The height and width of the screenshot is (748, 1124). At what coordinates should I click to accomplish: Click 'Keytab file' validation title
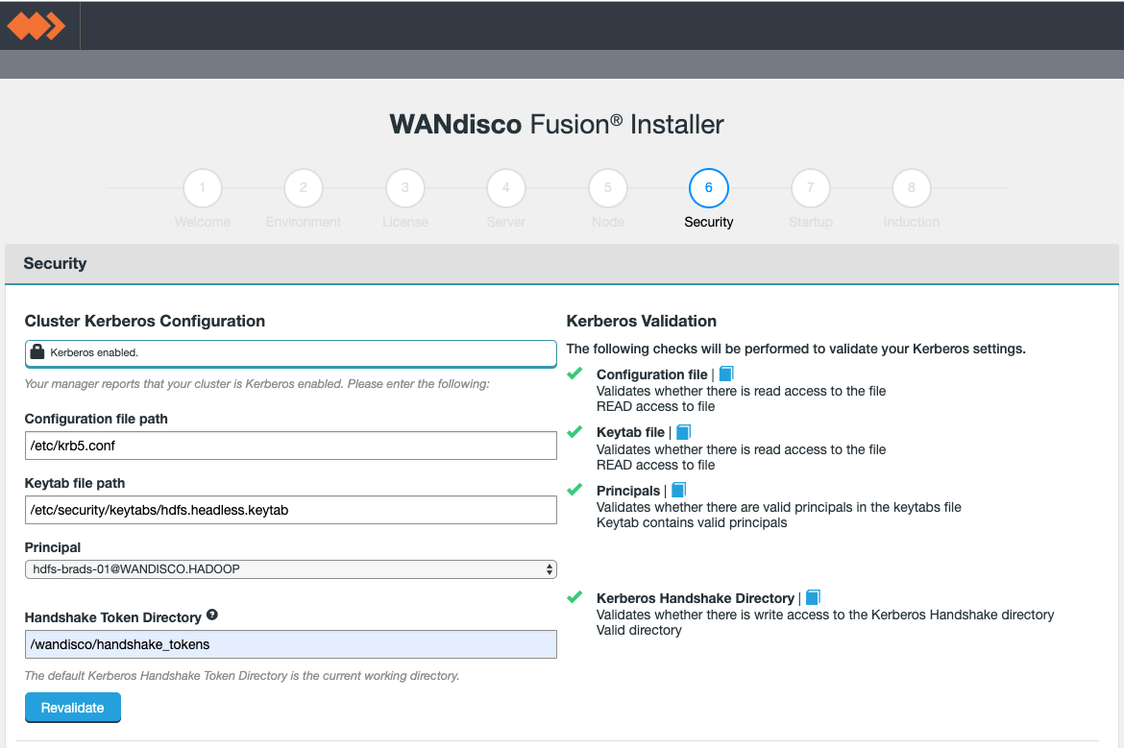630,432
